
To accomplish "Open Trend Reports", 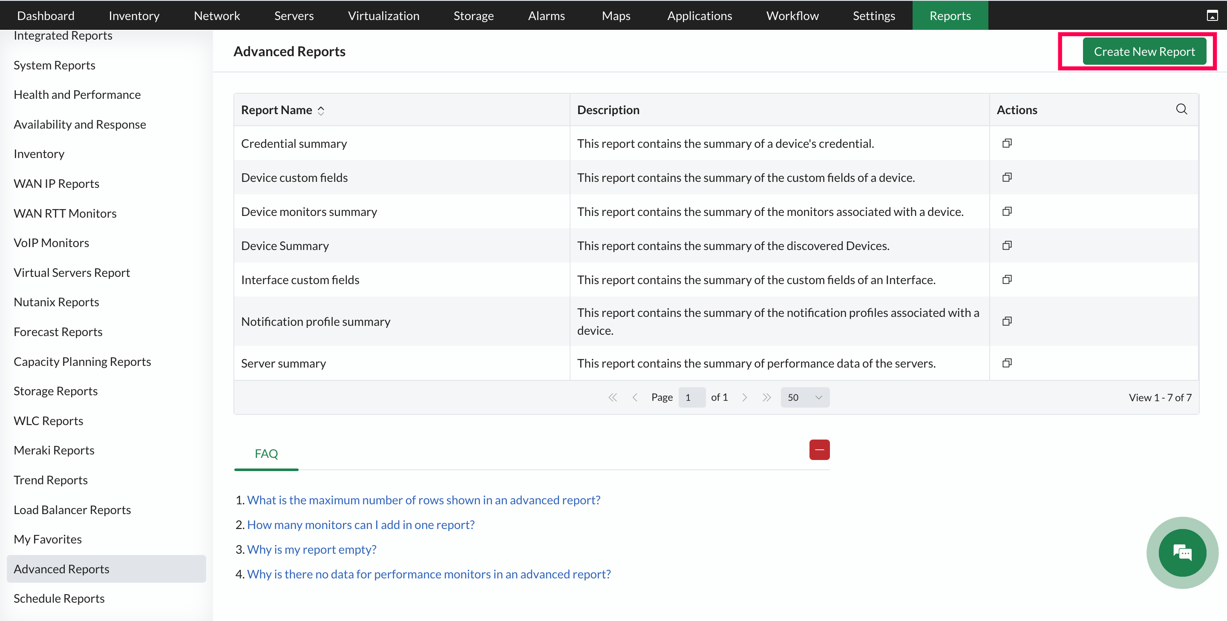I will pos(51,480).
